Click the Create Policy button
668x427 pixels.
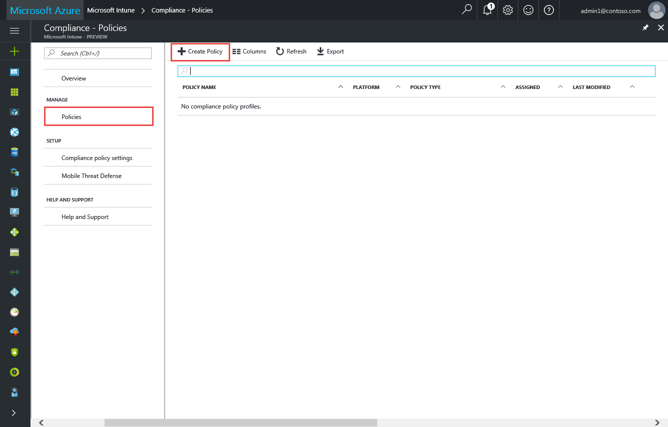pyautogui.click(x=200, y=51)
